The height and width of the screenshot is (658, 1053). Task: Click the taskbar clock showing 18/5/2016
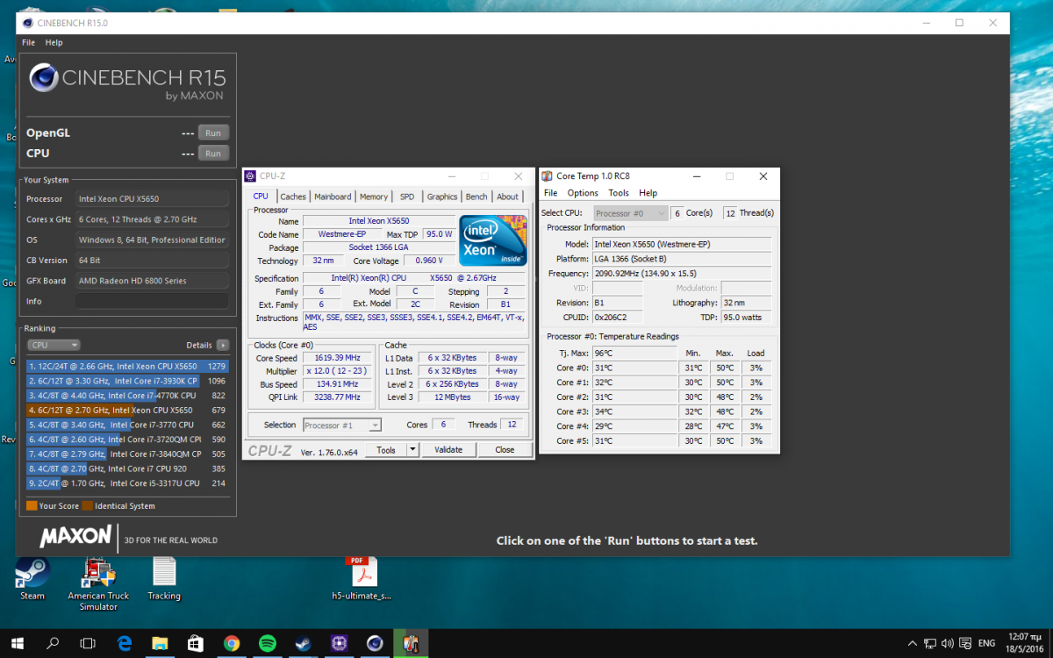[1023, 643]
